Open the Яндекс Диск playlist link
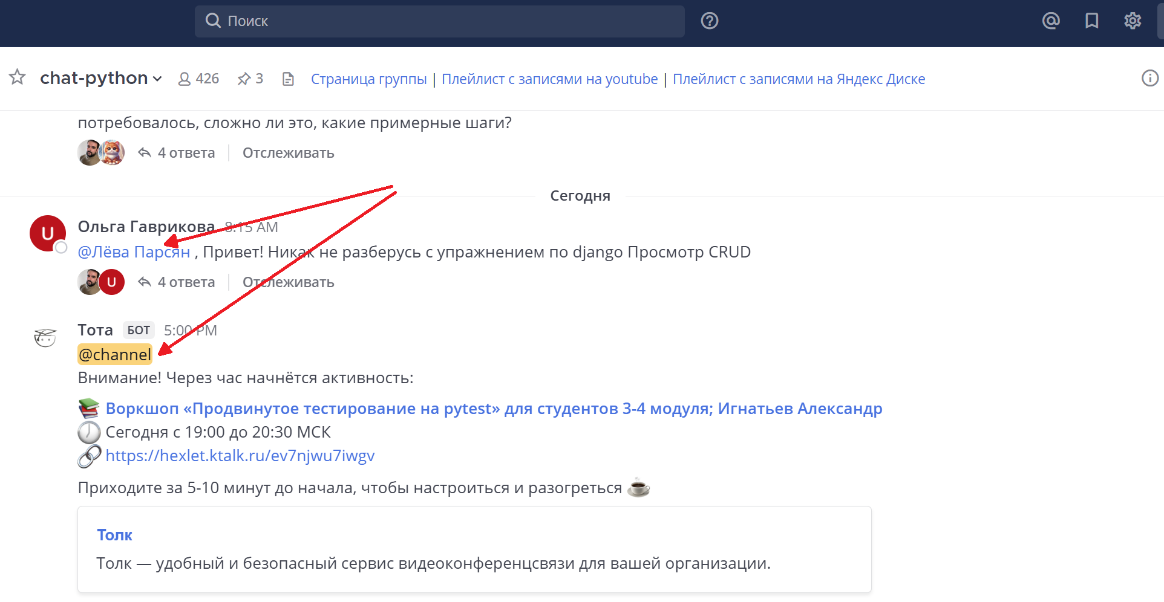The width and height of the screenshot is (1164, 602). coord(799,79)
